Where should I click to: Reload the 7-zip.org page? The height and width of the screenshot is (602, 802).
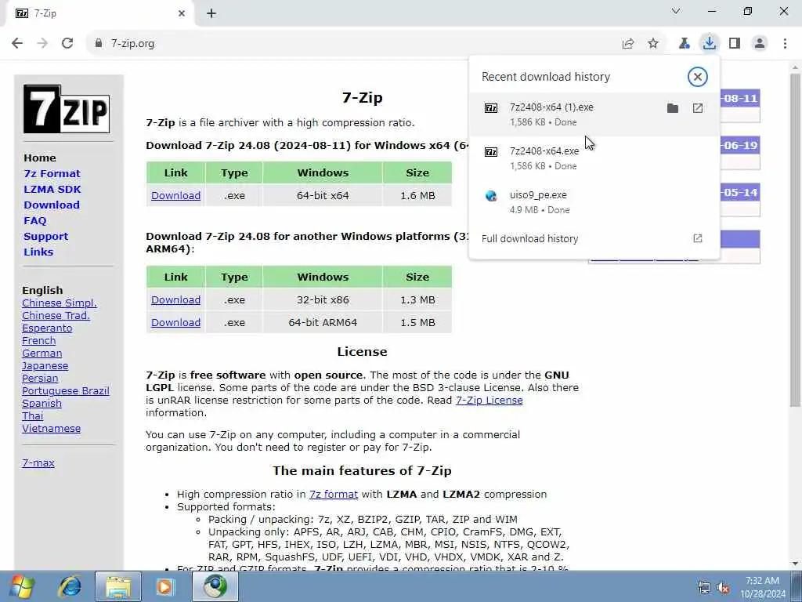pos(67,44)
